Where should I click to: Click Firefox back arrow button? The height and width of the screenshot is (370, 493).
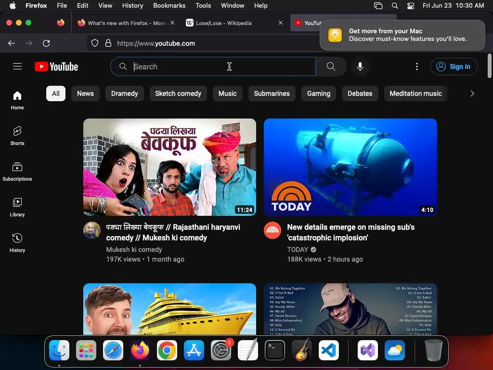point(12,43)
